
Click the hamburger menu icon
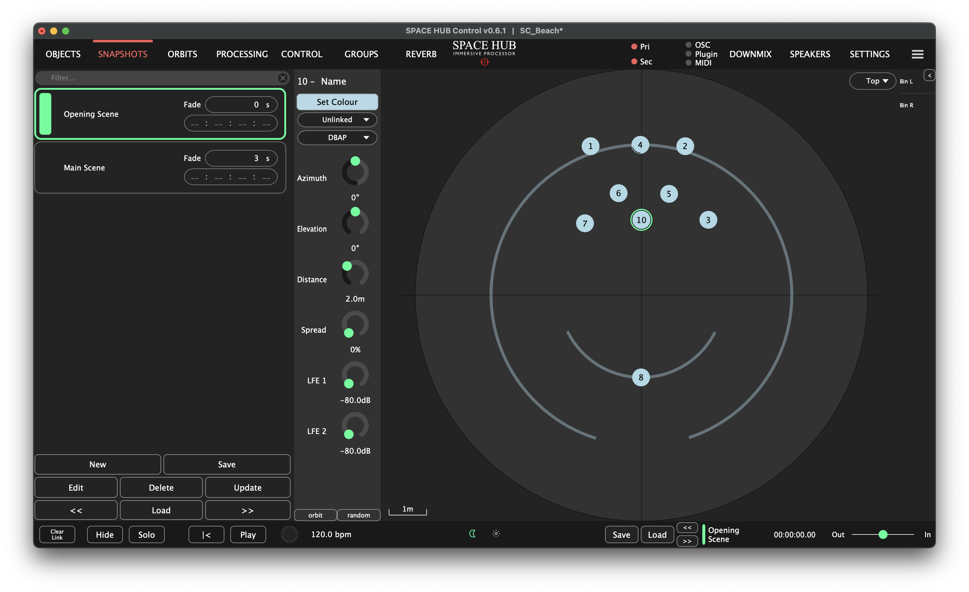tap(917, 54)
